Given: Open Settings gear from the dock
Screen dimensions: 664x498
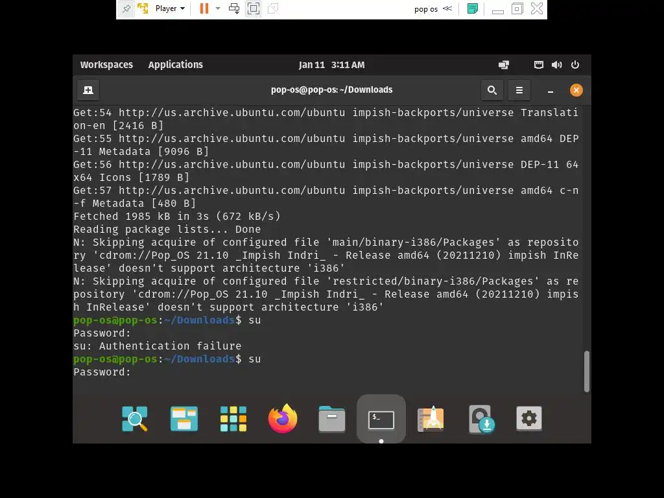Looking at the screenshot, I should (x=529, y=419).
